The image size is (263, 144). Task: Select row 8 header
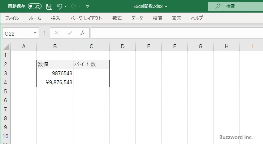click(x=5, y=118)
